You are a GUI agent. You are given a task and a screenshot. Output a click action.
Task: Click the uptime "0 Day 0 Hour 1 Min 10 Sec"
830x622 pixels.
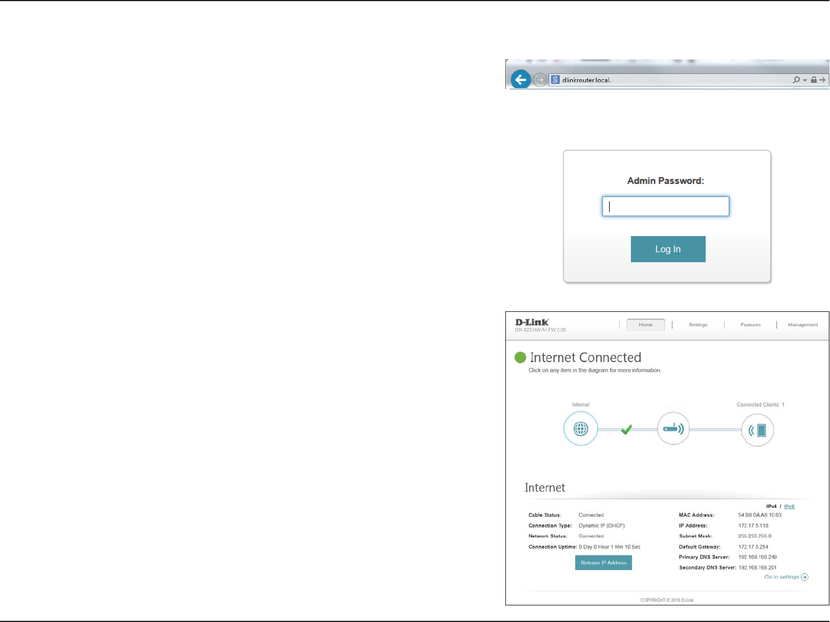pyautogui.click(x=610, y=547)
